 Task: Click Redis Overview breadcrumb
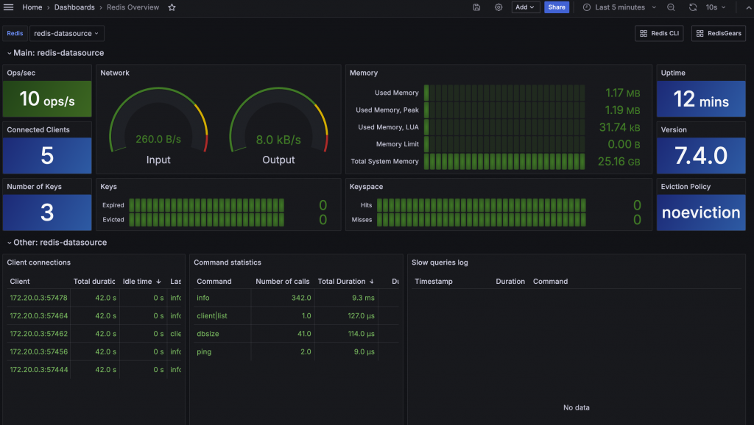pos(133,7)
